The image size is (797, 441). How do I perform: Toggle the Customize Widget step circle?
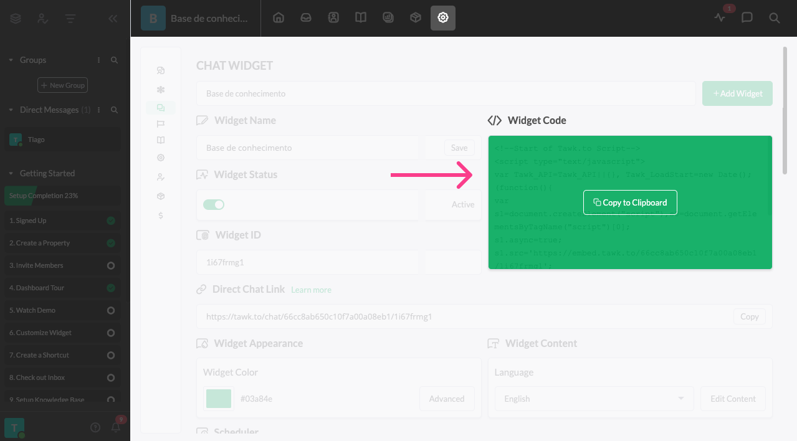[111, 333]
